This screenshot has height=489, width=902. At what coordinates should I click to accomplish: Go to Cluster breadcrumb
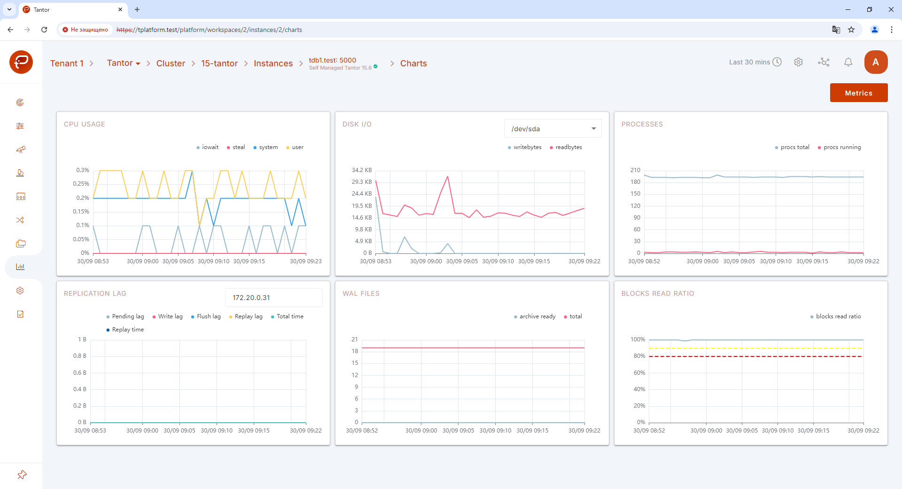(x=171, y=63)
